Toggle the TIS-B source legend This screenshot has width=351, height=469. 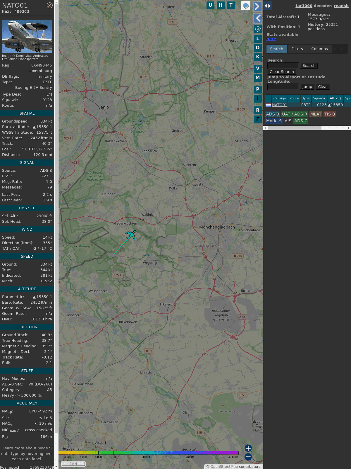330,114
